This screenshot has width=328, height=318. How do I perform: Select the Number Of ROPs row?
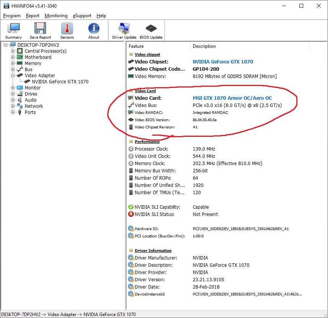click(x=218, y=178)
